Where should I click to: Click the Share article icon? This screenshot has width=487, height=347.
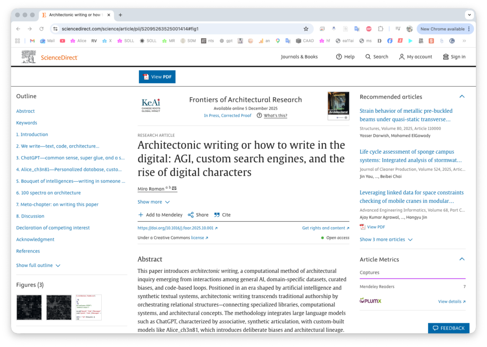[191, 215]
